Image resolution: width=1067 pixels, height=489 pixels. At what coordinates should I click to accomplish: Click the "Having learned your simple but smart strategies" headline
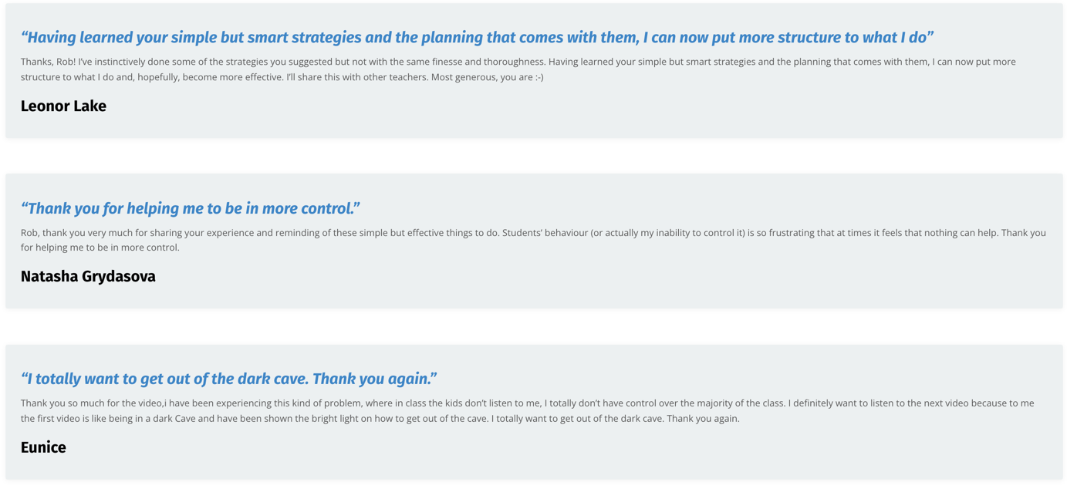pyautogui.click(x=477, y=37)
